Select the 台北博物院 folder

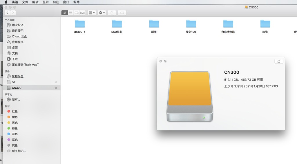(228, 26)
